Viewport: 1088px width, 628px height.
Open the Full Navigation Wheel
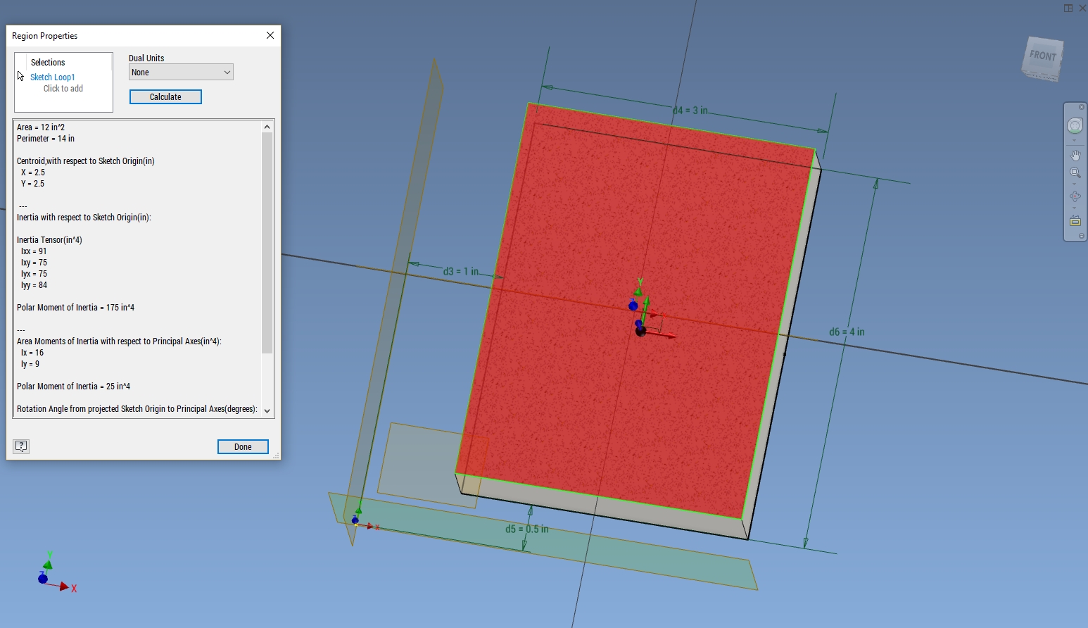1075,125
